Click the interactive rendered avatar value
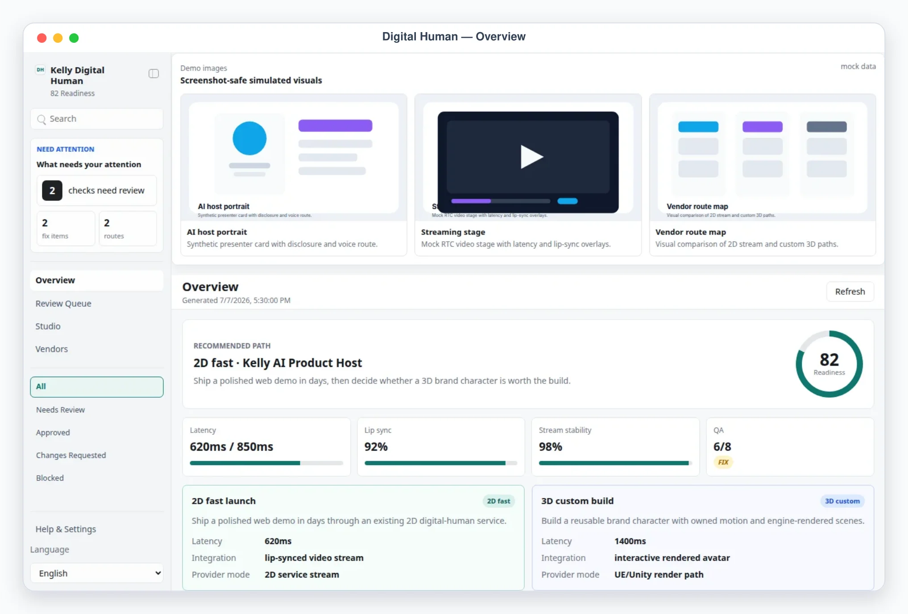The image size is (908, 614). [672, 558]
